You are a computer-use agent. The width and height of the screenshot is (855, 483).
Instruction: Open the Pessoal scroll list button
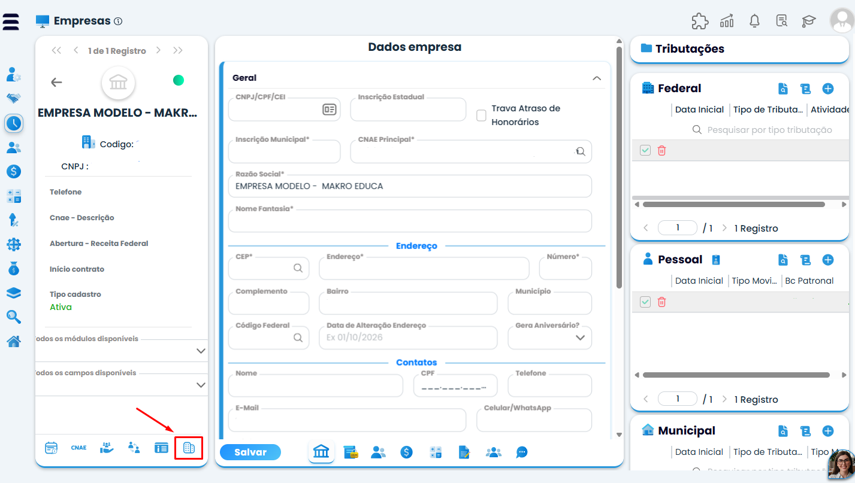(806, 260)
